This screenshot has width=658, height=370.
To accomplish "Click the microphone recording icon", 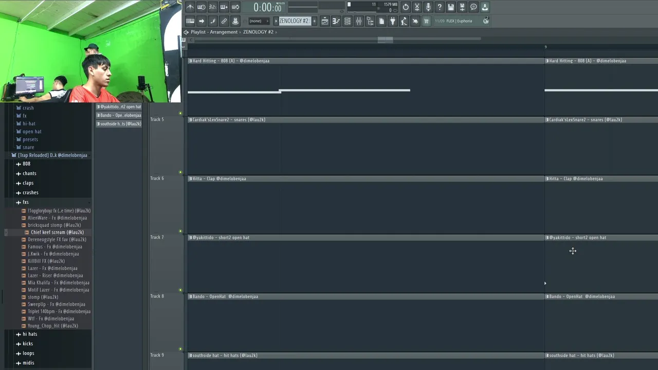I will pos(428,7).
